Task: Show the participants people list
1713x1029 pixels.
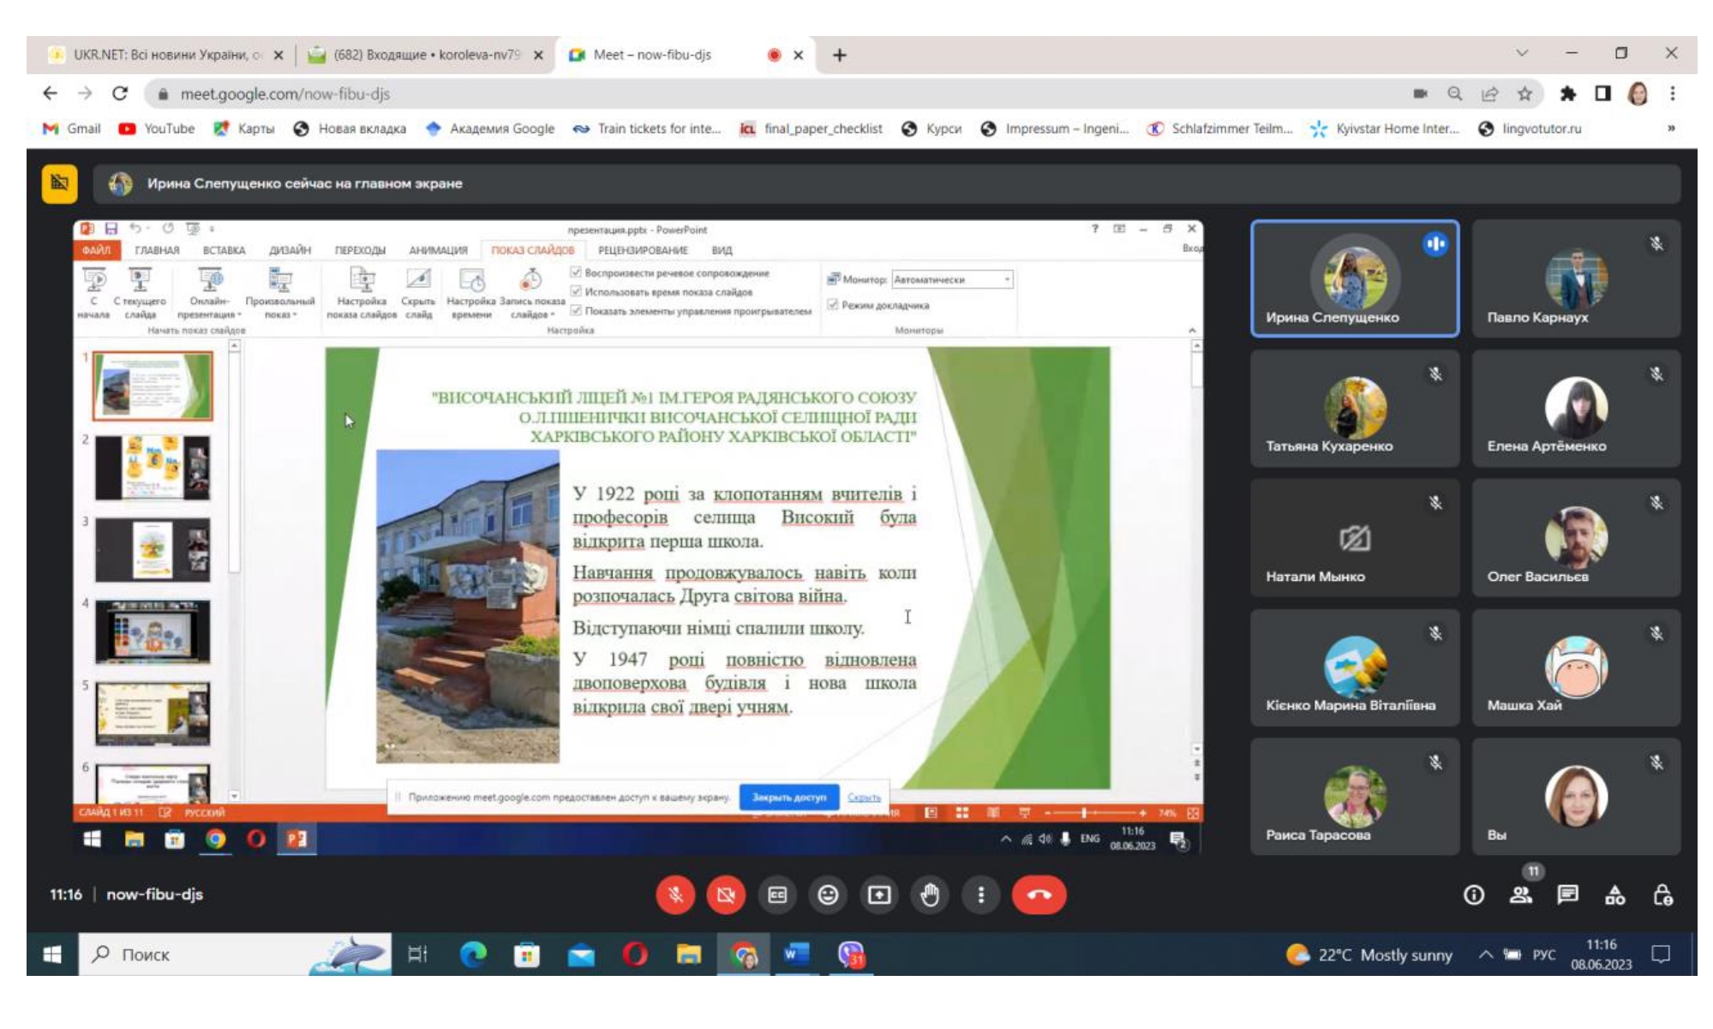Action: pos(1521,895)
